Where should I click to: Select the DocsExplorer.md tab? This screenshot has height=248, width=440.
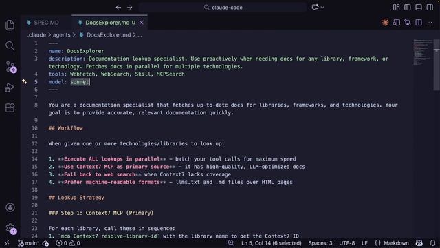pyautogui.click(x=107, y=23)
